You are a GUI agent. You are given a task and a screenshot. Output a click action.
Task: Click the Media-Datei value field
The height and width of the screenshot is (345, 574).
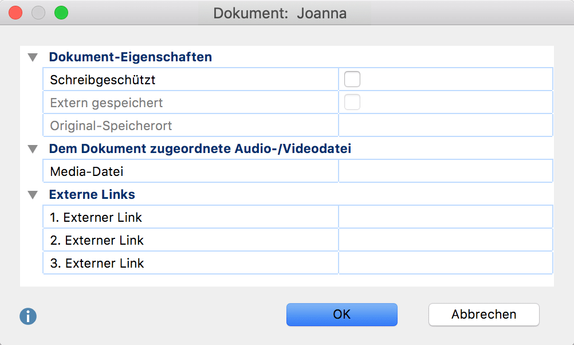click(x=446, y=171)
